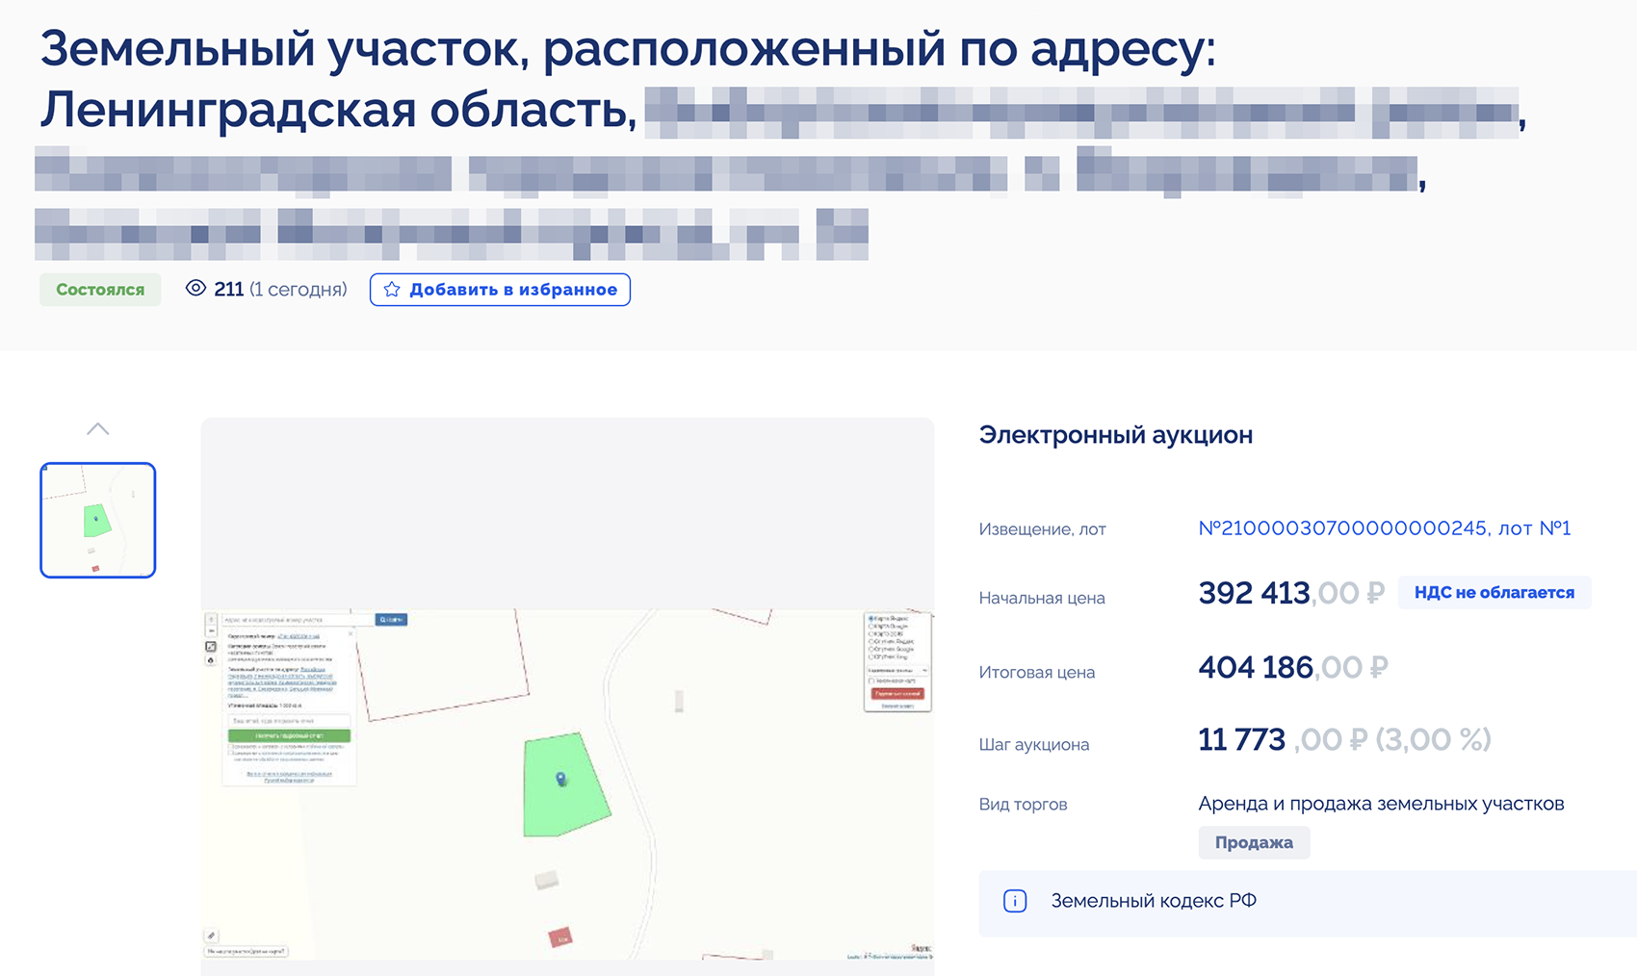
Task: Select the land plot map thumbnail
Action: pyautogui.click(x=97, y=520)
